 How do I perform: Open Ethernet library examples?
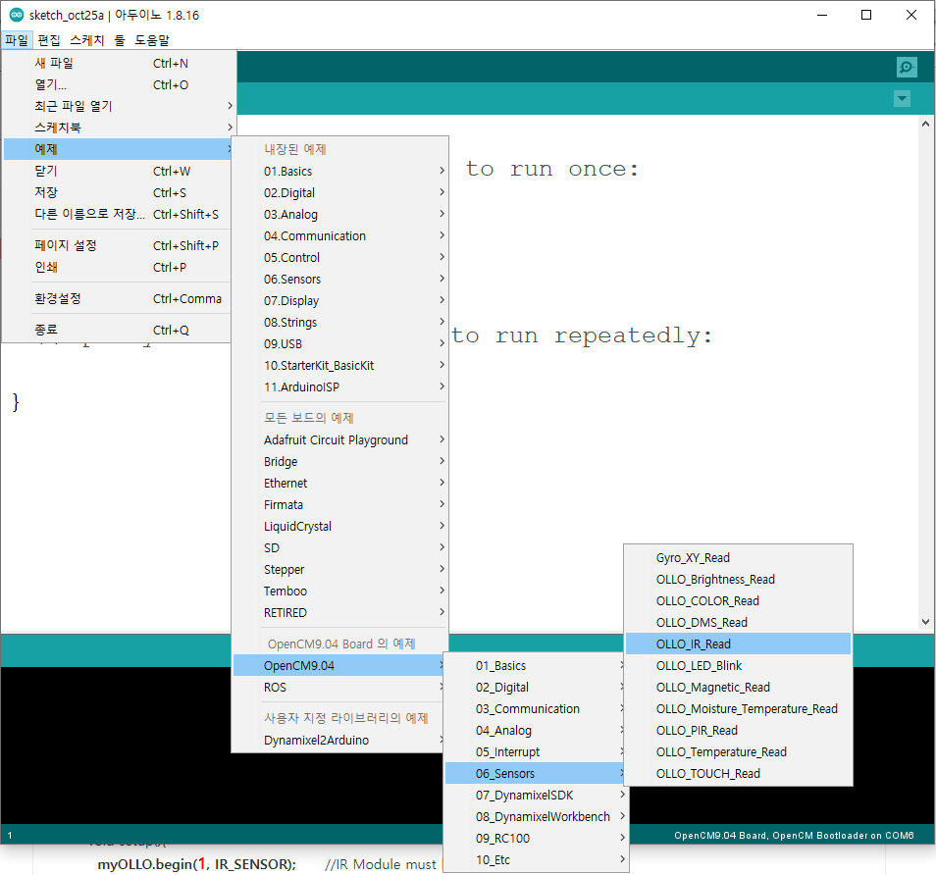339,483
